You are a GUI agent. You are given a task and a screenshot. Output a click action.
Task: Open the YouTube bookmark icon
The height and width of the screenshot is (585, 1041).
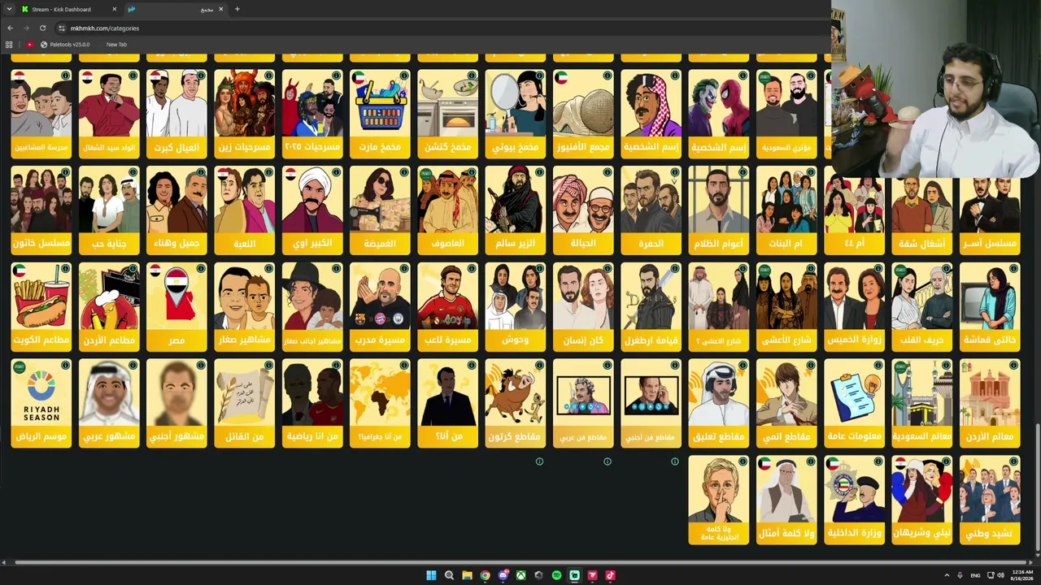point(30,45)
